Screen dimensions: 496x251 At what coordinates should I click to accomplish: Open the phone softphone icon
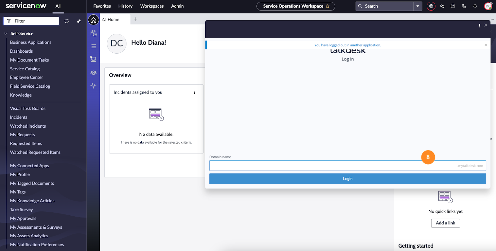click(x=464, y=6)
